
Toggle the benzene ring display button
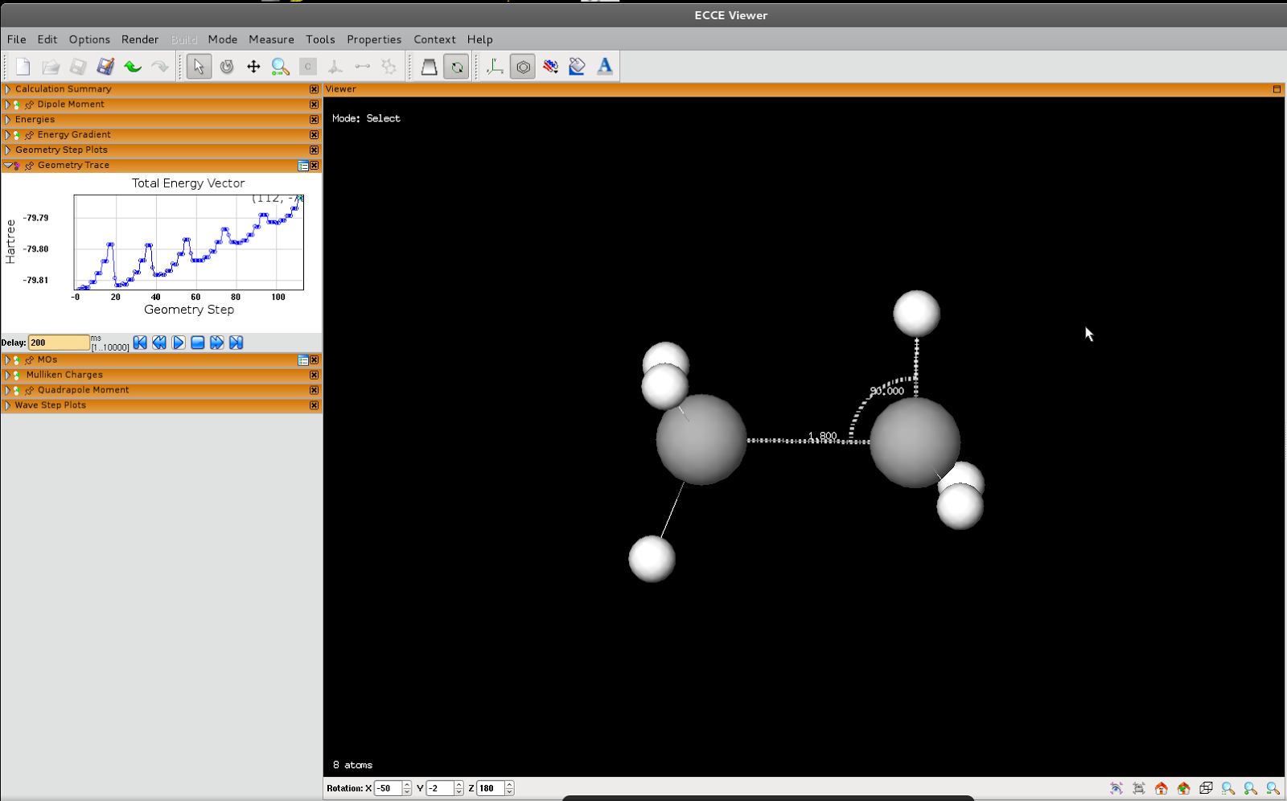[523, 67]
